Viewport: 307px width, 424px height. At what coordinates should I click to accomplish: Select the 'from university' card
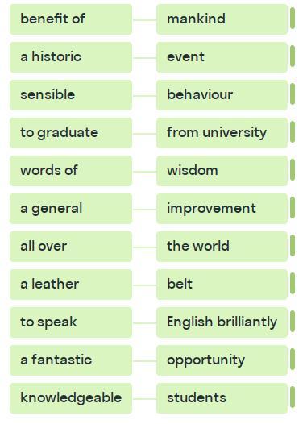pyautogui.click(x=222, y=133)
